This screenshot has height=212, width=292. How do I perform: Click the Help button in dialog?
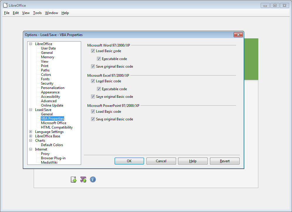[193, 161]
